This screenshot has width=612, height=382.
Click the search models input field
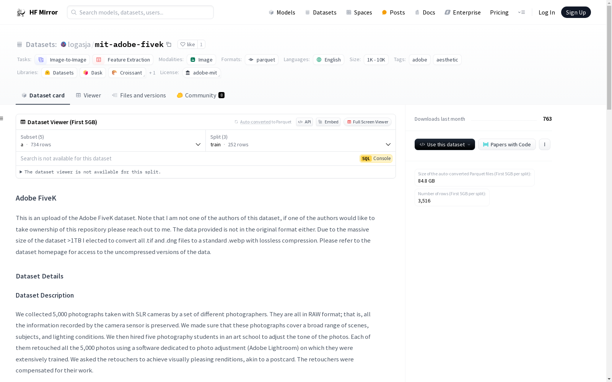click(140, 12)
